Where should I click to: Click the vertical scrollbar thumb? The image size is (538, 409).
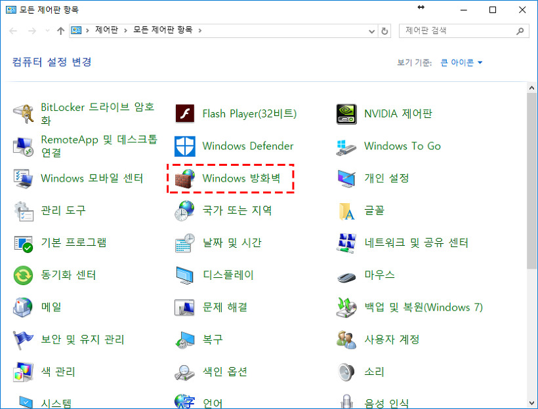pyautogui.click(x=532, y=180)
